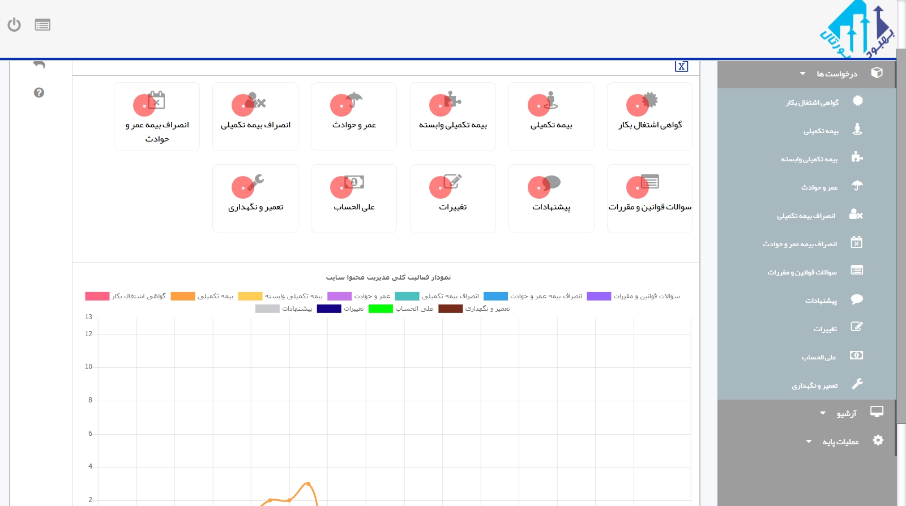Click the بیمه تکمیلی orange legend swatch
The height and width of the screenshot is (506, 906).
(183, 296)
